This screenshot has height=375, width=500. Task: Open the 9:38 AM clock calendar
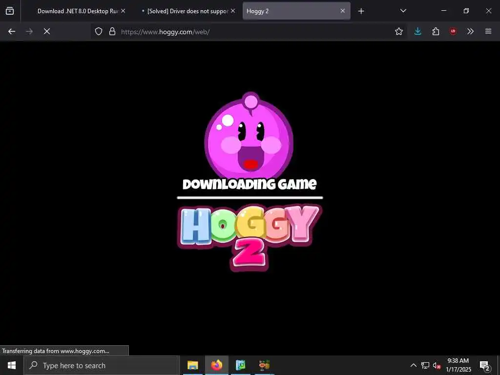(x=458, y=365)
